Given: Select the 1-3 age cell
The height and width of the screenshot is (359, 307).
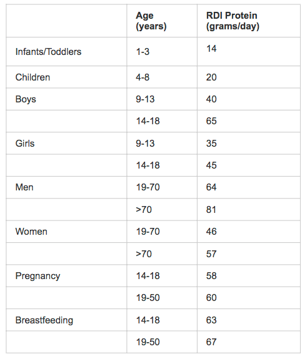Looking at the screenshot, I should pos(143,52).
